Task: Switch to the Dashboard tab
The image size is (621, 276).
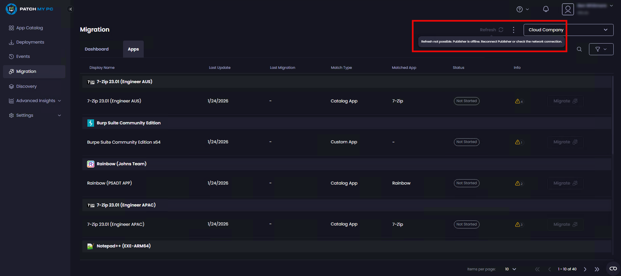Action: point(97,49)
